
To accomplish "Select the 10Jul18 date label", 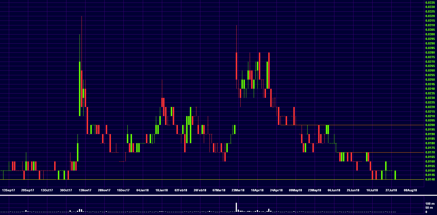I will click(372, 190).
